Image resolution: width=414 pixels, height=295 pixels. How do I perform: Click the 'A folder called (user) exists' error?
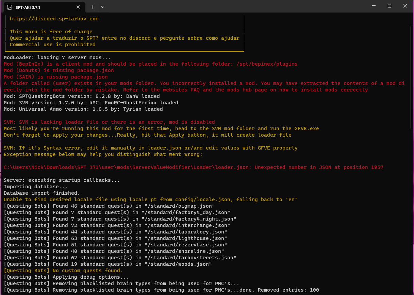pyautogui.click(x=204, y=86)
